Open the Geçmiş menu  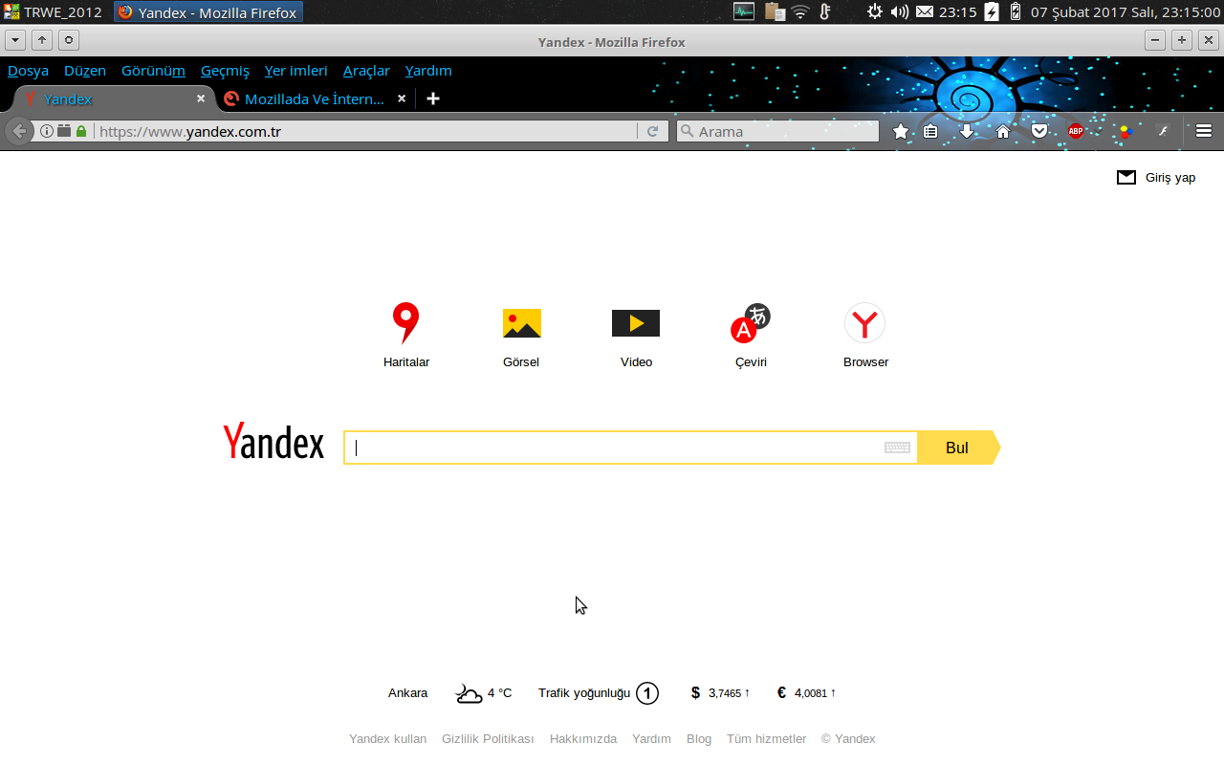tap(225, 71)
